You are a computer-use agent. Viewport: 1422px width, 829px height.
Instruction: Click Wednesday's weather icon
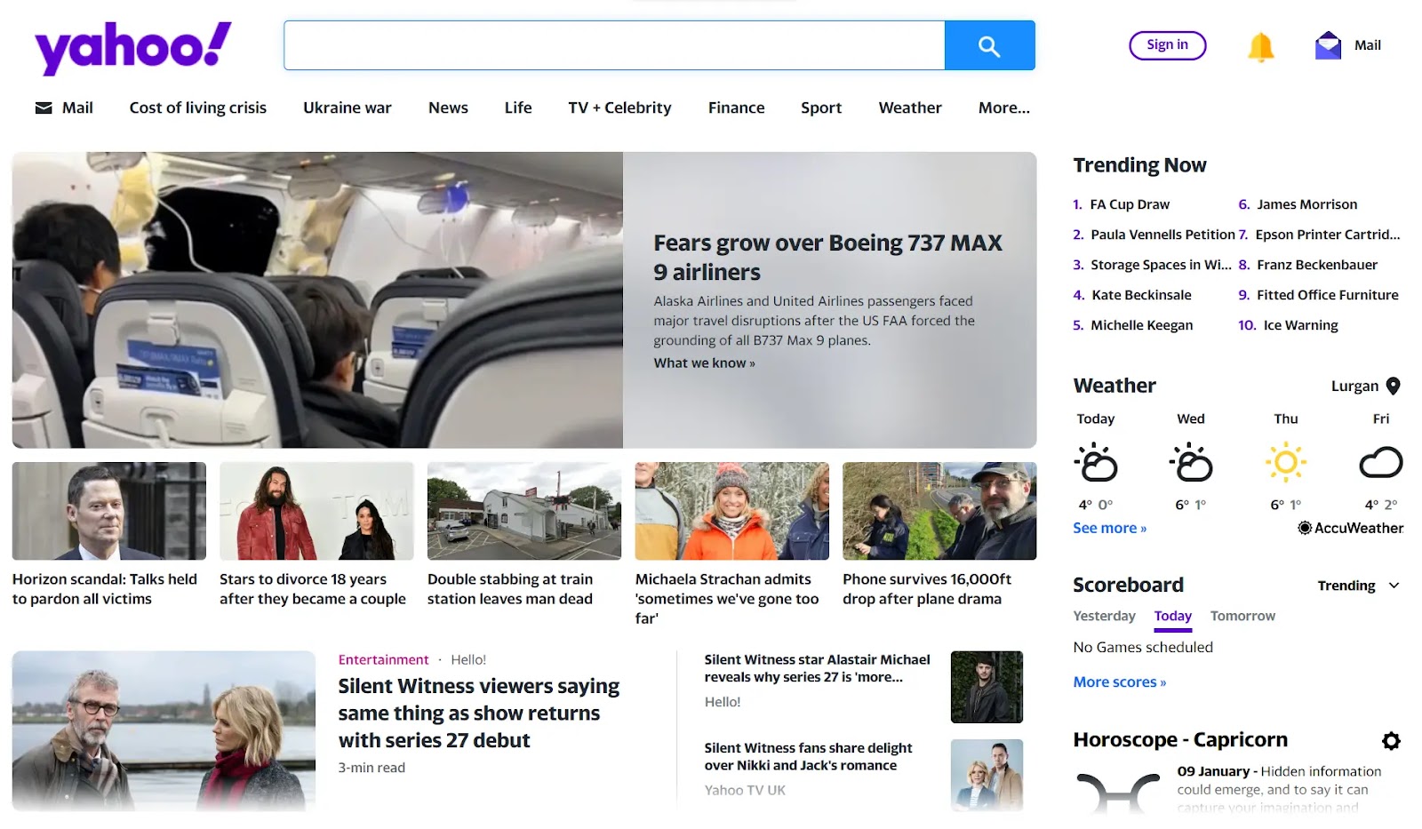click(x=1191, y=463)
